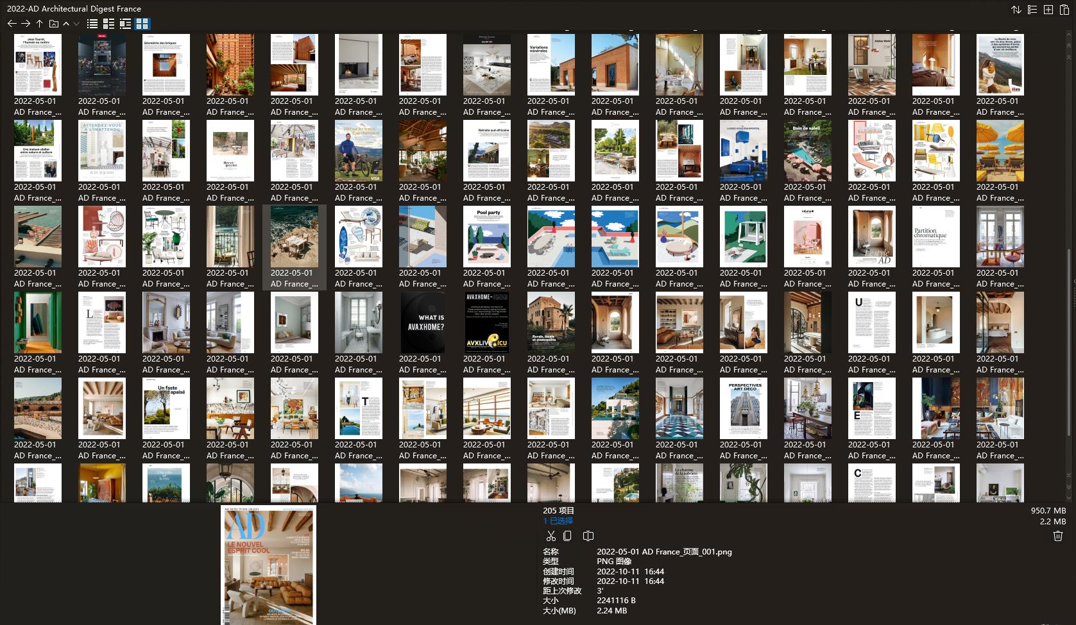Navigate back using the left arrow
1076x625 pixels.
pos(12,24)
